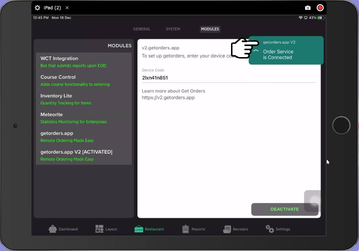Open the Dashboard icon in bottom bar
359x251 pixels.
pyautogui.click(x=52, y=229)
